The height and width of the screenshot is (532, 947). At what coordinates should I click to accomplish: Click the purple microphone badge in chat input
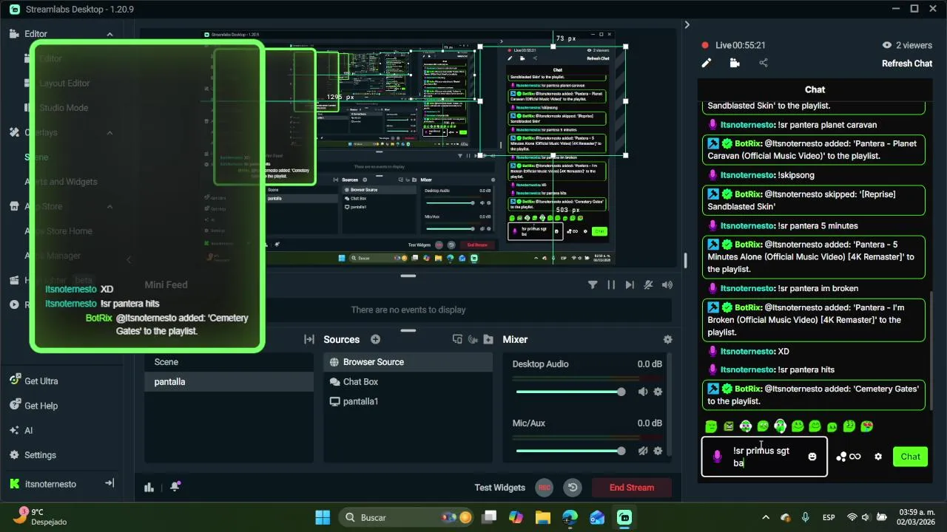pyautogui.click(x=716, y=457)
